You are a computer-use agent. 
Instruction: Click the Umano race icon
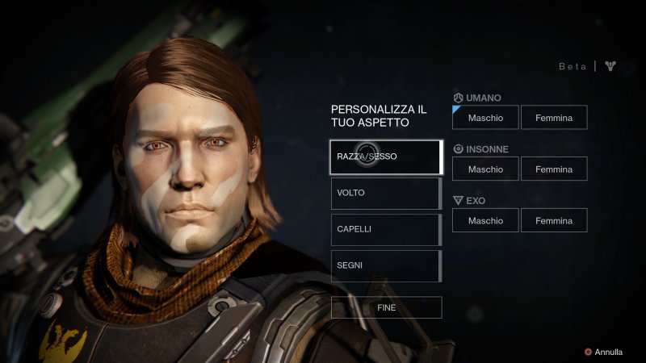click(x=458, y=98)
